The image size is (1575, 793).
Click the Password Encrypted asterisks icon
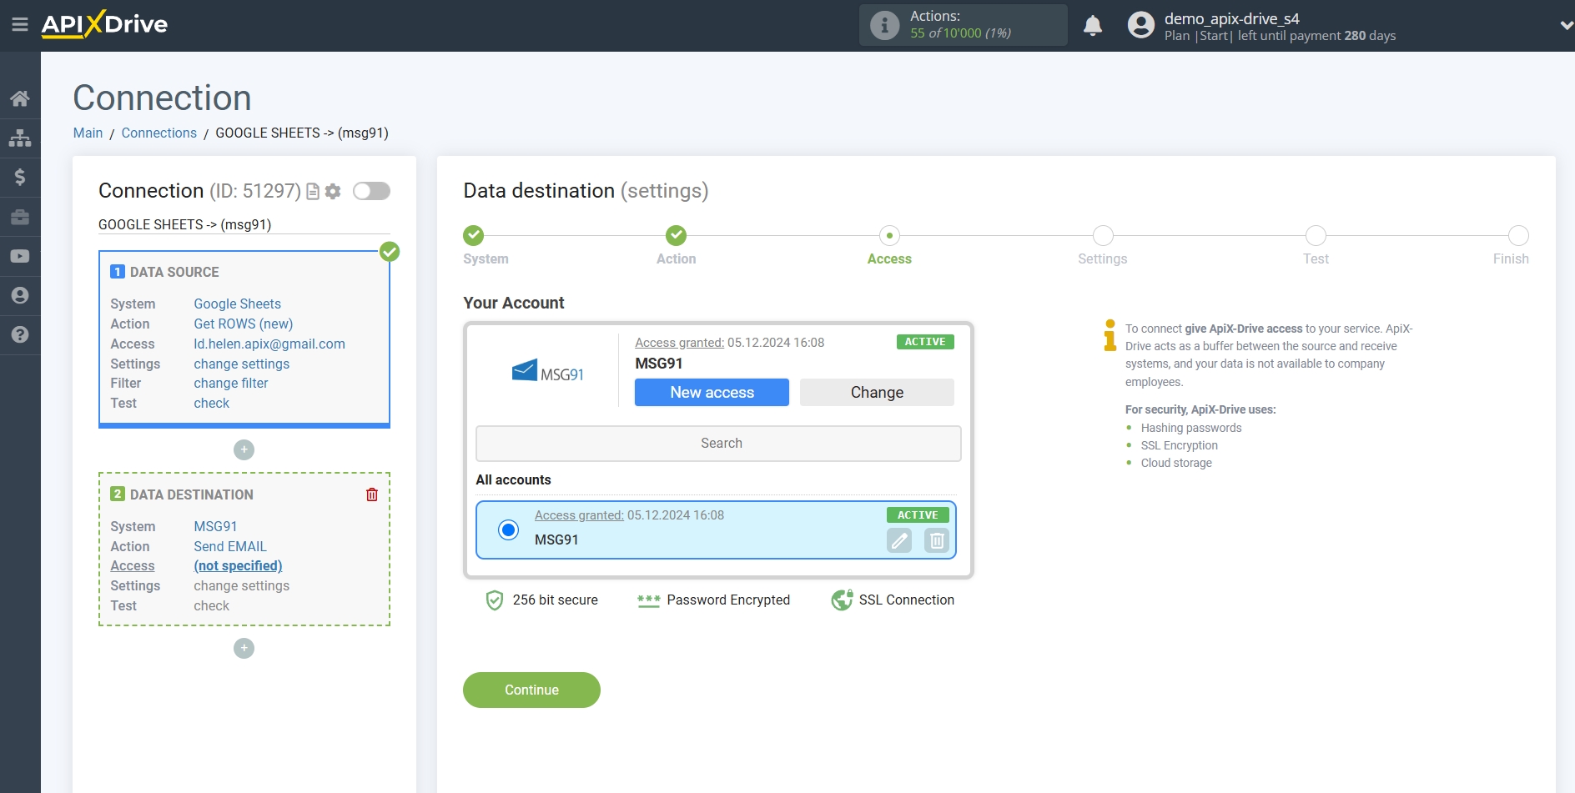point(648,600)
